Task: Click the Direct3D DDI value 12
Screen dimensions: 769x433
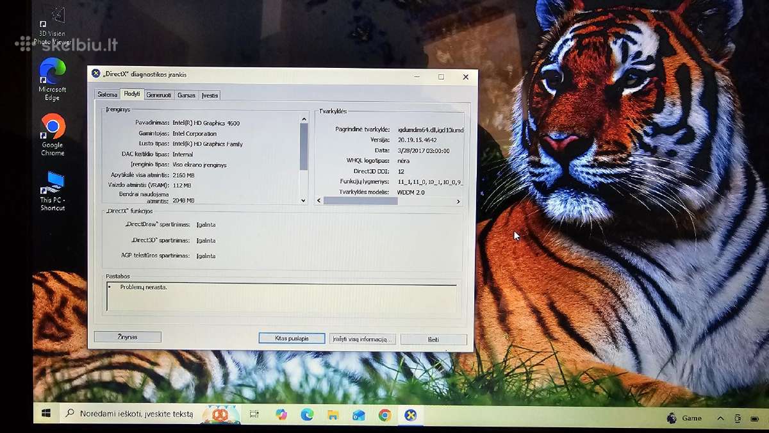Action: coord(401,171)
